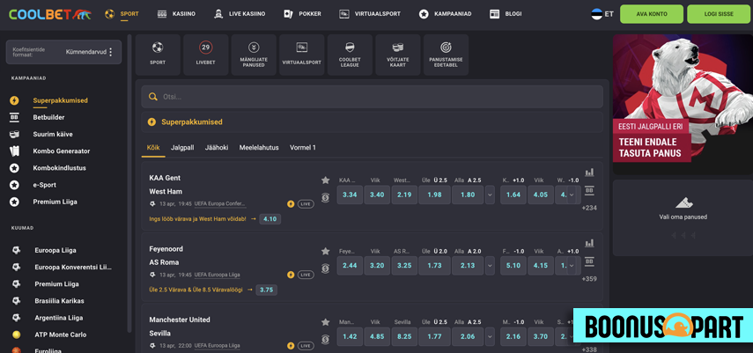Image resolution: width=753 pixels, height=353 pixels.
Task: Expand the Superpakkumised section header
Action: click(373, 122)
